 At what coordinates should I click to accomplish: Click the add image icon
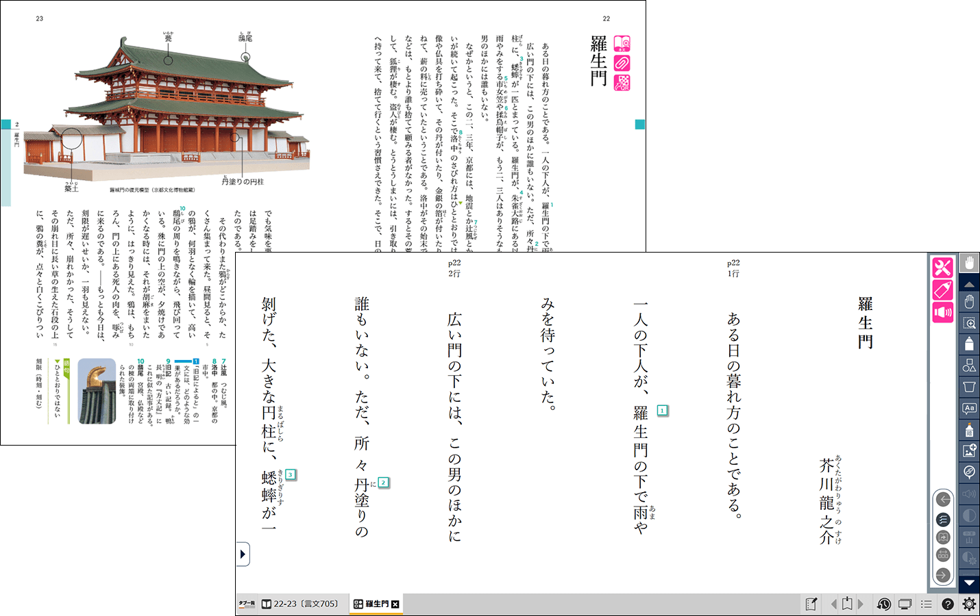[969, 450]
